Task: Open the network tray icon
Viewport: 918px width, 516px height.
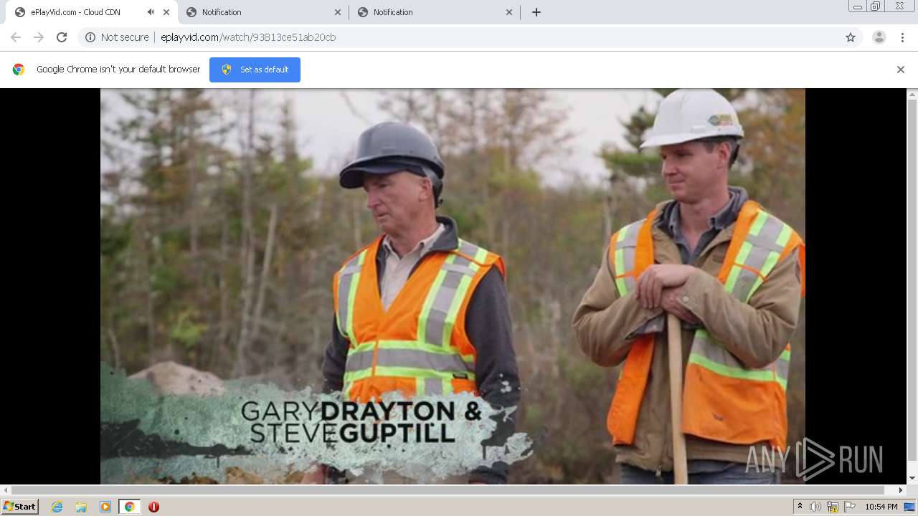Action: coord(832,507)
